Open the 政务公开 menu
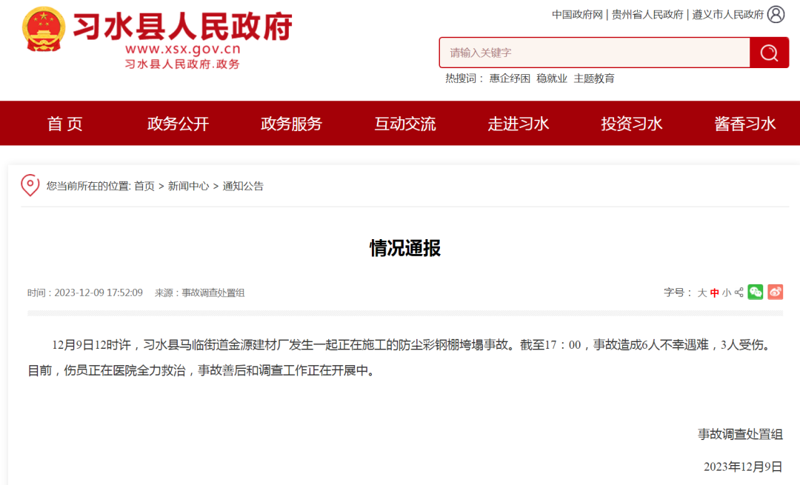The image size is (800, 485). coord(178,124)
